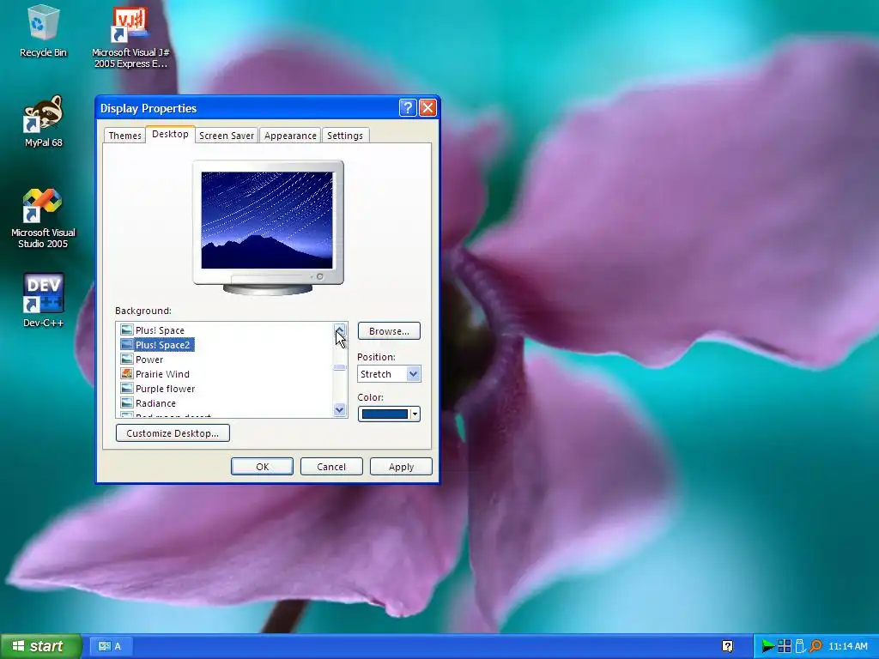This screenshot has width=879, height=659.
Task: Click the background list scrollbar thumb
Action: tap(339, 367)
